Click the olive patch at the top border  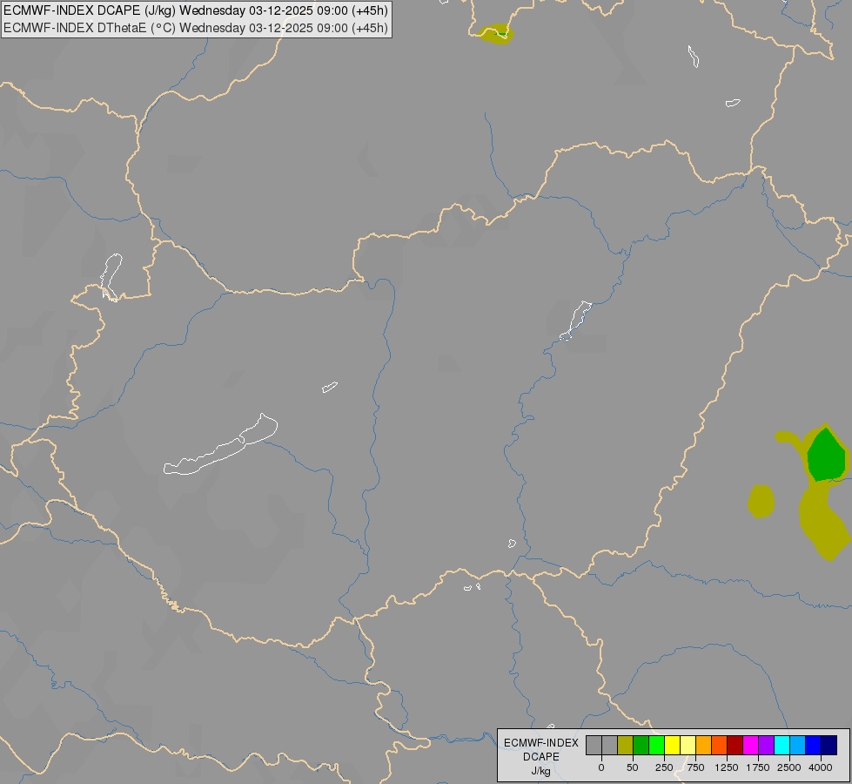click(x=495, y=34)
